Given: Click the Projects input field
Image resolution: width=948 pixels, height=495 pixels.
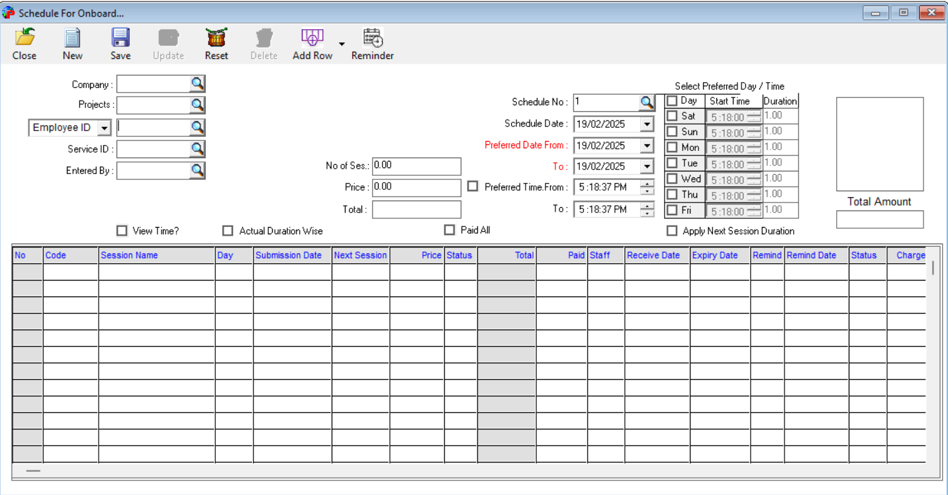Looking at the screenshot, I should (154, 105).
